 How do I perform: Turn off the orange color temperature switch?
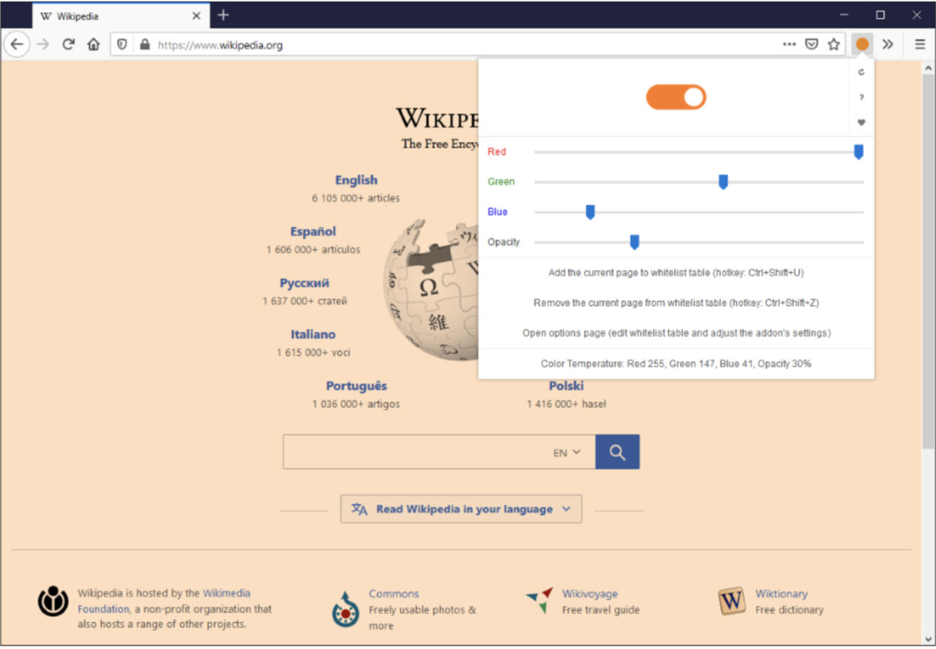click(x=676, y=97)
